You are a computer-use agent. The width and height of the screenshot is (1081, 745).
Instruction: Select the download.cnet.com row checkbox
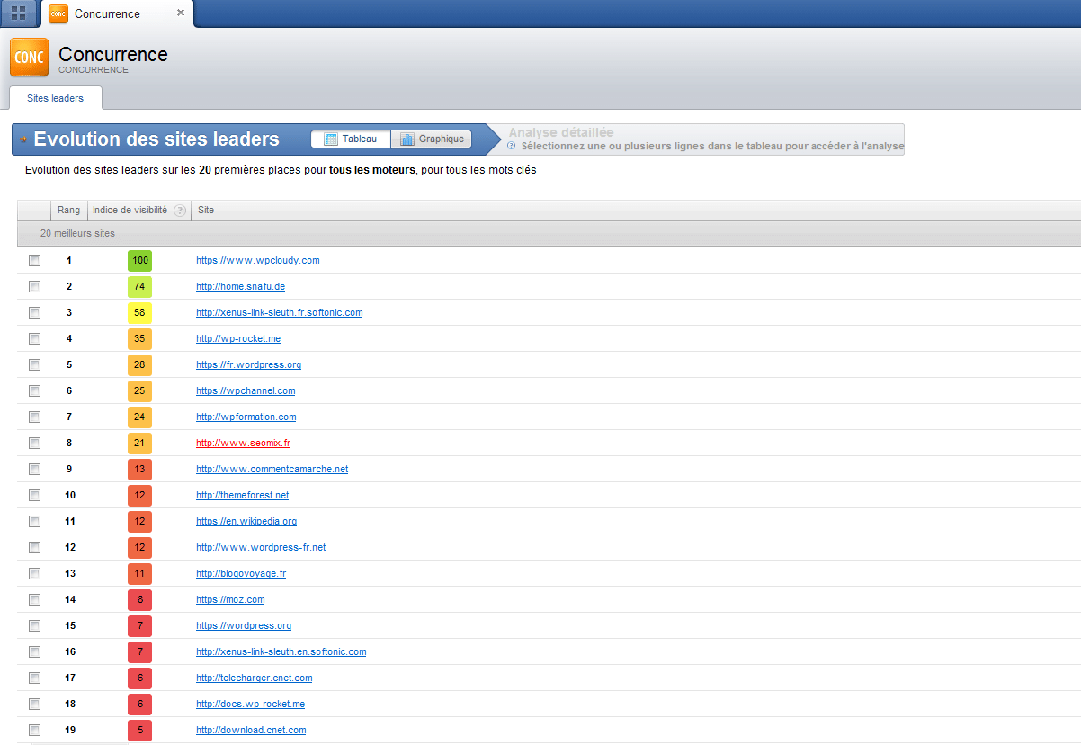(34, 731)
